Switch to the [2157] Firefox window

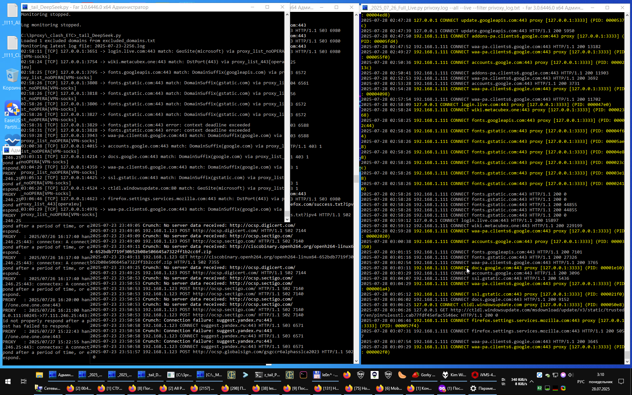tap(203, 388)
